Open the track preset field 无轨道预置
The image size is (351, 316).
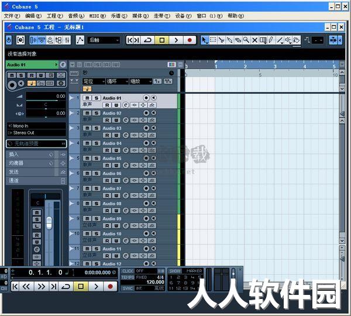click(36, 143)
